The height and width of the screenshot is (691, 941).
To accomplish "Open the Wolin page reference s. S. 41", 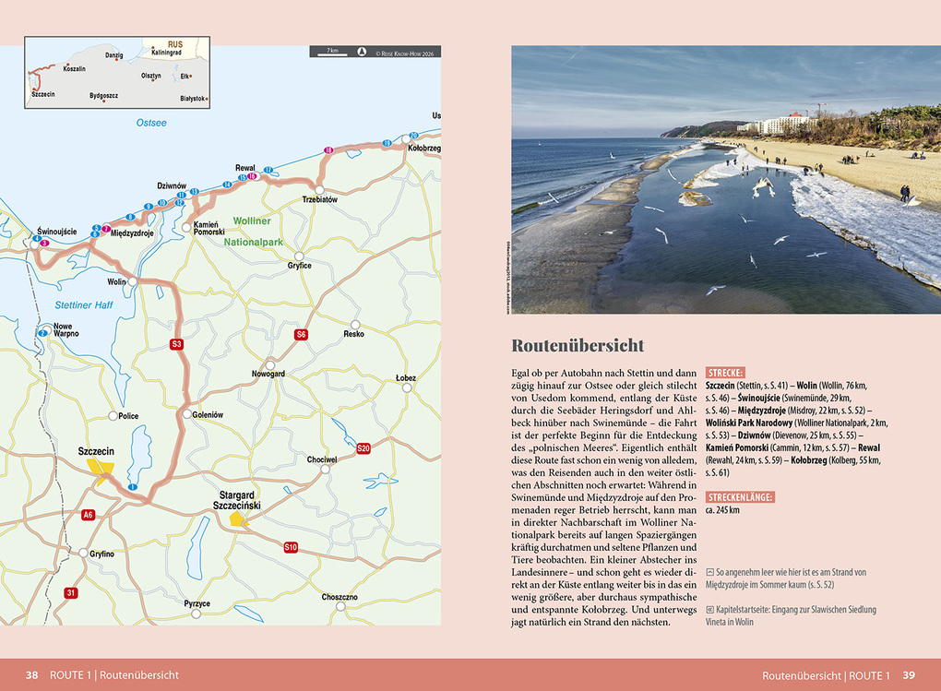I will coord(774,387).
